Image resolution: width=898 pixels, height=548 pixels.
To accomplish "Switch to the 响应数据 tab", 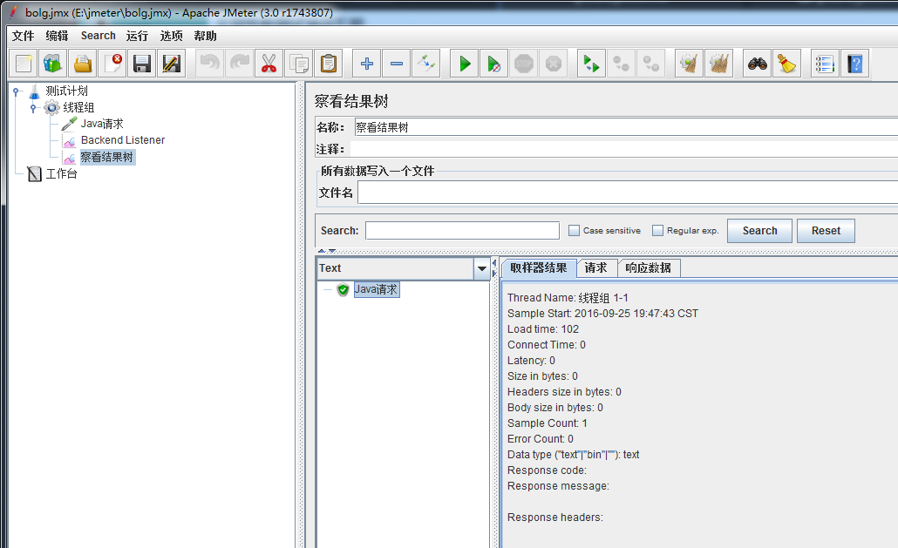I will pyautogui.click(x=648, y=267).
